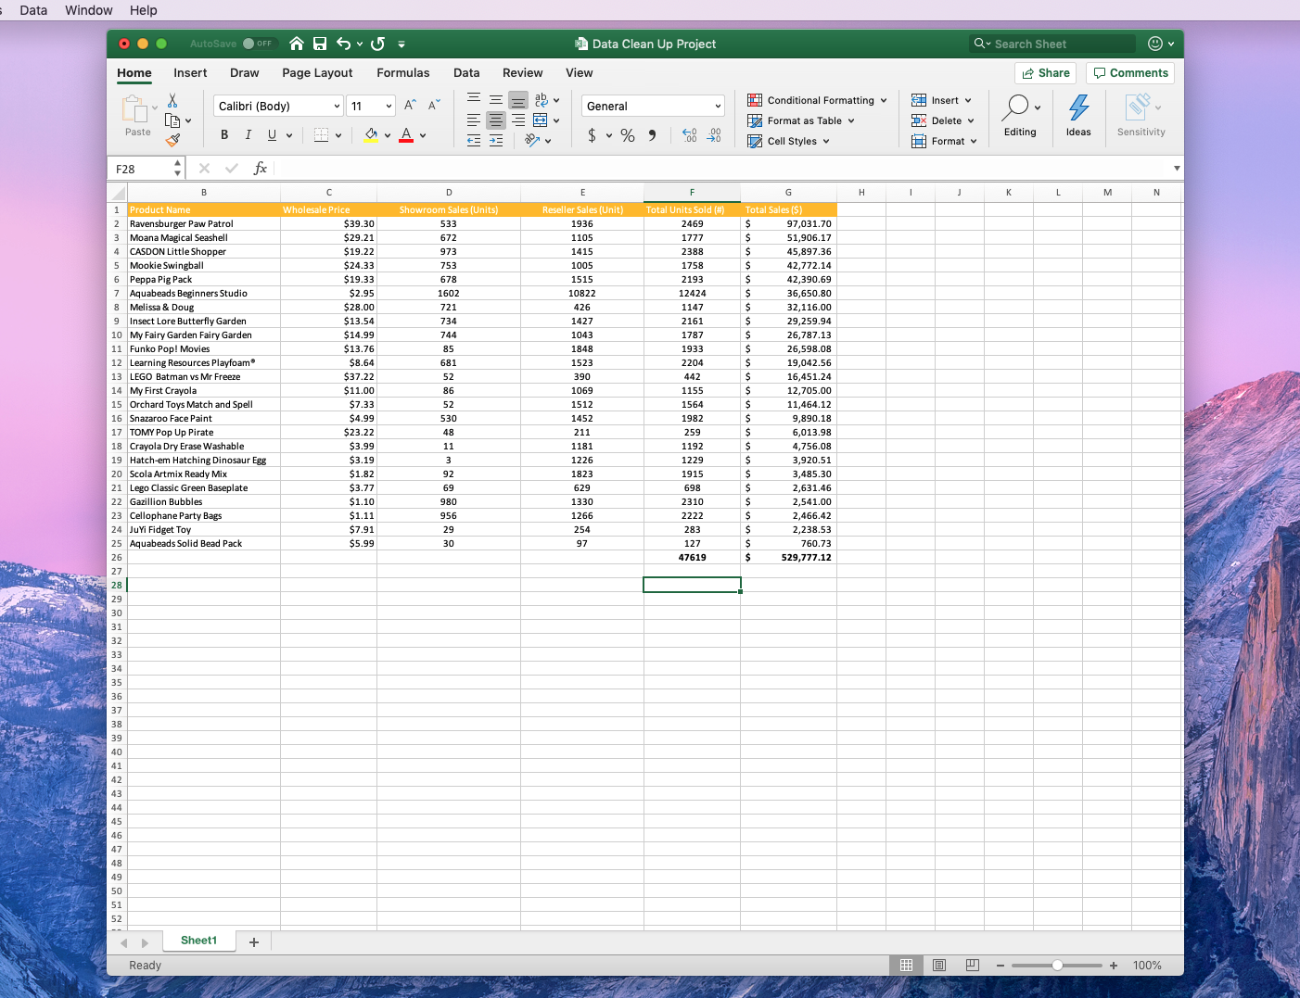Screen dimensions: 1300x998
Task: Decrease font size with smaller A
Action: point(433,106)
